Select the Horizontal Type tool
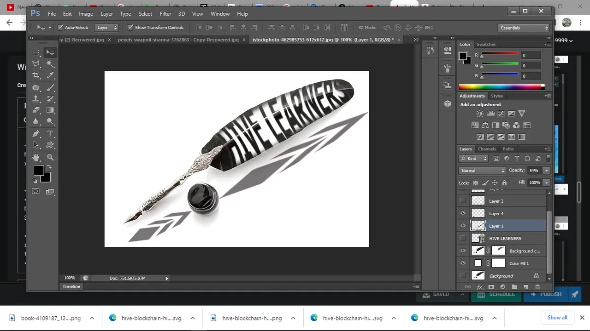The width and height of the screenshot is (590, 331). click(50, 134)
